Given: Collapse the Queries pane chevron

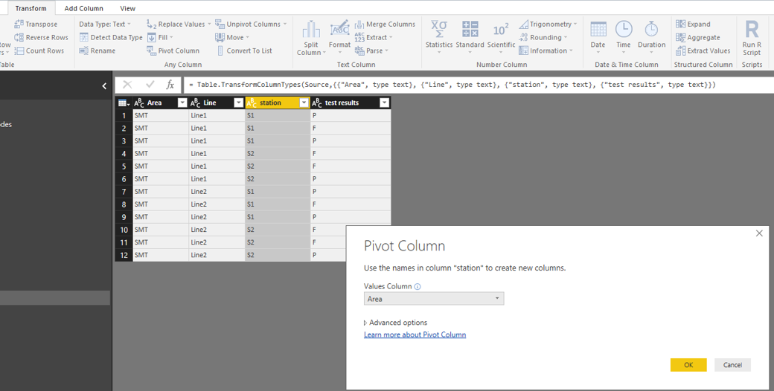Looking at the screenshot, I should click(104, 86).
